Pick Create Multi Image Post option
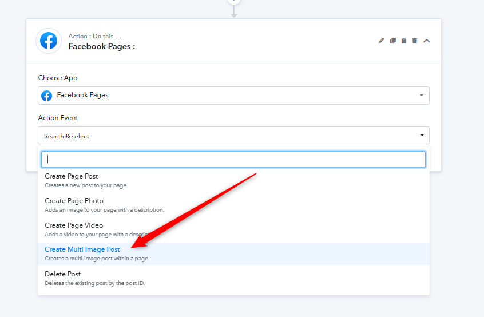The height and width of the screenshot is (317, 484). coord(233,253)
